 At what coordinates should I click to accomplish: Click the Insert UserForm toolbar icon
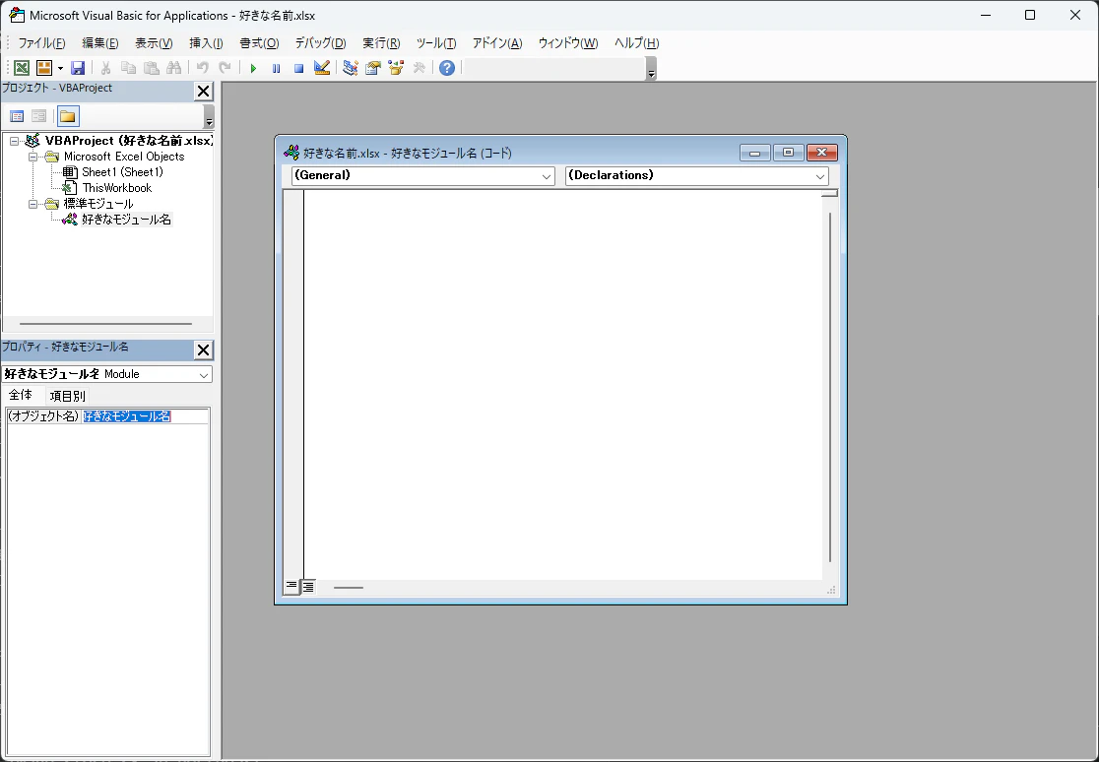[44, 68]
